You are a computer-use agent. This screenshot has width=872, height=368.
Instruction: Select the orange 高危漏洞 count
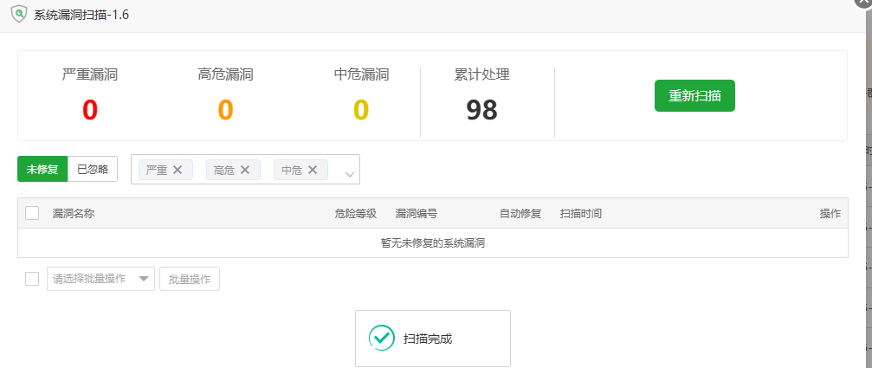(x=225, y=110)
